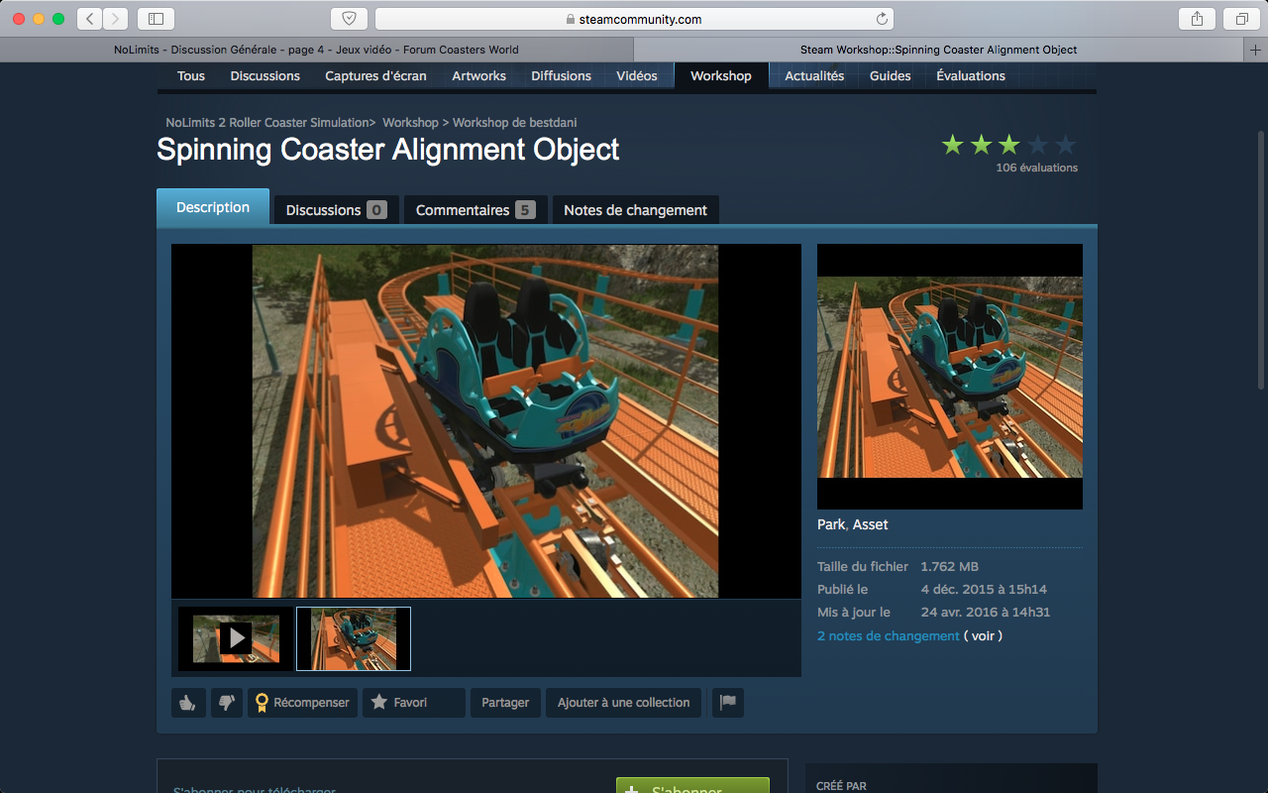This screenshot has width=1268, height=793.
Task: Open Safari's Share button
Action: 1197,18
